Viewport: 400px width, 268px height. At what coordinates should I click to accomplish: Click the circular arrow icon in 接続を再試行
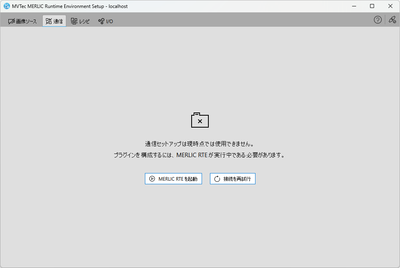point(217,179)
